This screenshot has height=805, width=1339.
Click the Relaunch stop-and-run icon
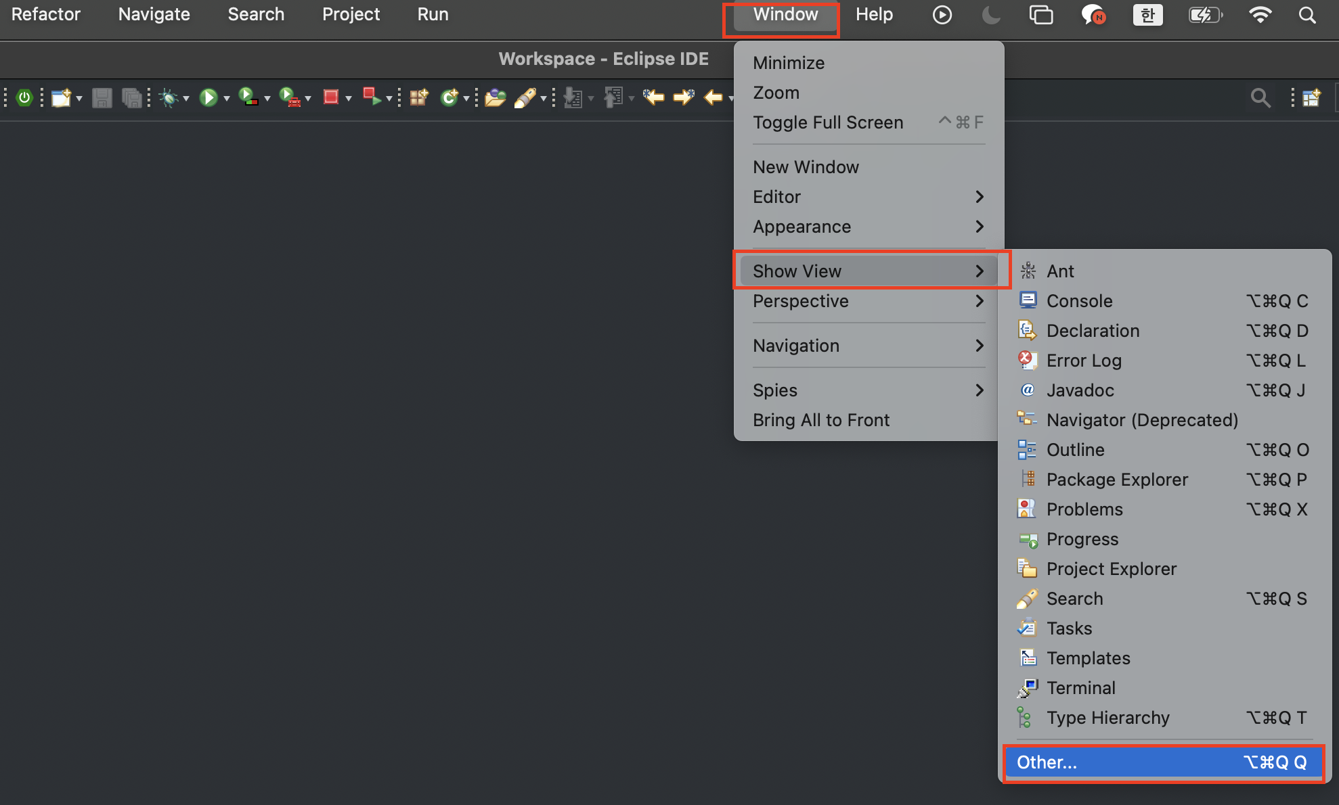click(x=372, y=97)
